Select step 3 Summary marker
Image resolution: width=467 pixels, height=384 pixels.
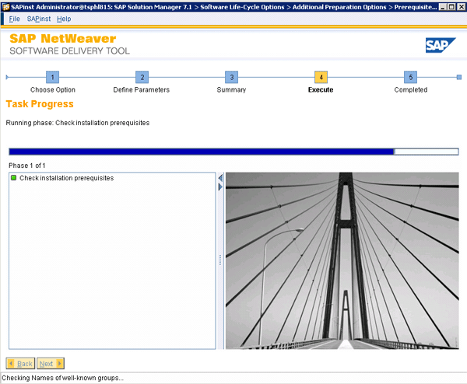click(231, 77)
